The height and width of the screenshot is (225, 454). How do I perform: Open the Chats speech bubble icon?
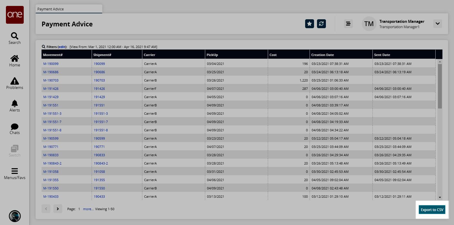(x=15, y=127)
